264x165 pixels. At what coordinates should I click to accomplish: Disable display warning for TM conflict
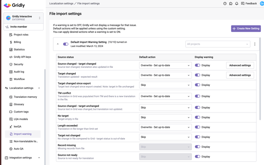pyautogui.click(x=197, y=96)
